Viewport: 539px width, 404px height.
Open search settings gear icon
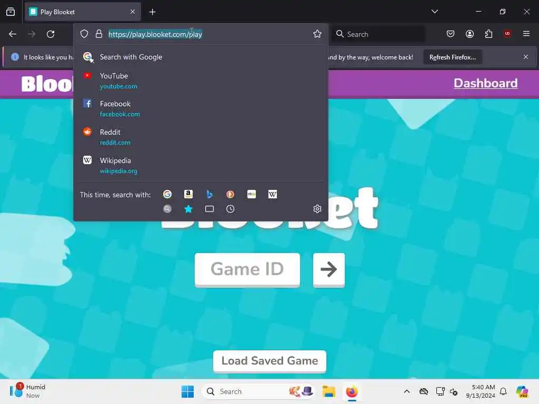tap(317, 209)
